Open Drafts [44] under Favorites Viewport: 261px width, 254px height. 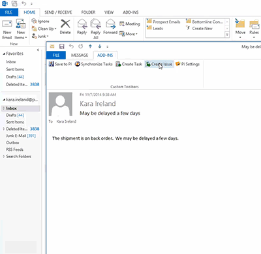click(x=15, y=77)
